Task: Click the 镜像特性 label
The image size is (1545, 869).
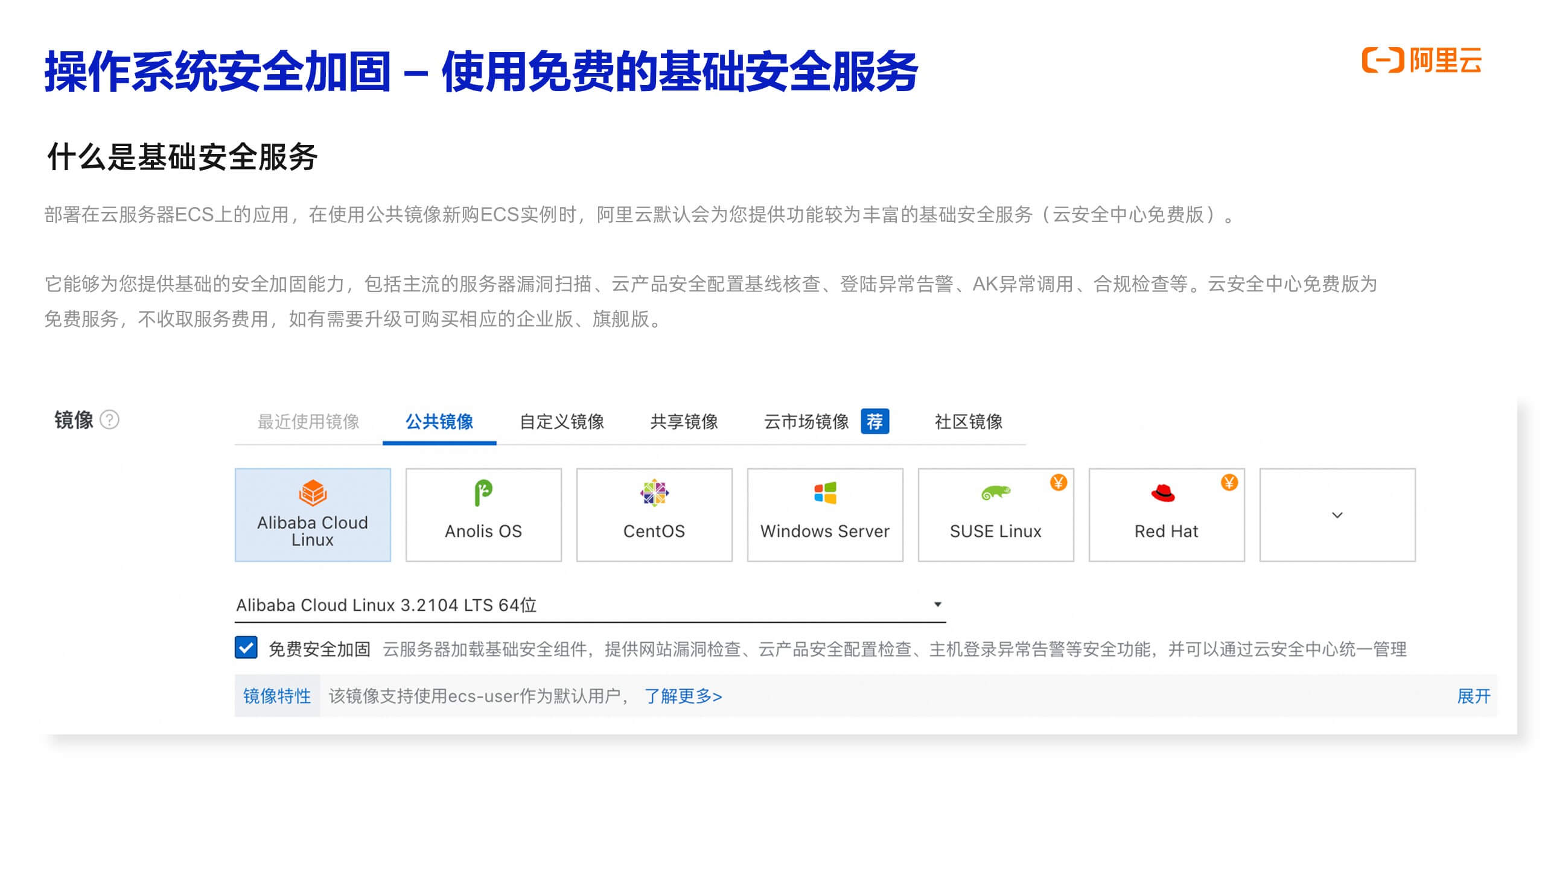Action: pyautogui.click(x=277, y=696)
